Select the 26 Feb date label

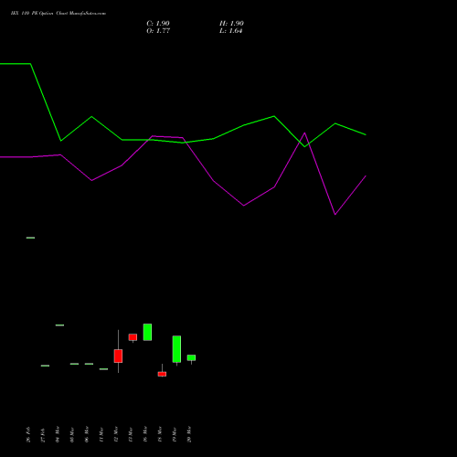pyautogui.click(x=28, y=434)
